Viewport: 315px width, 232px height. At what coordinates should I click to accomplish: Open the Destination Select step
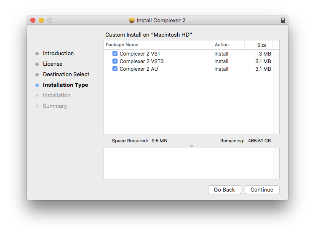[66, 75]
